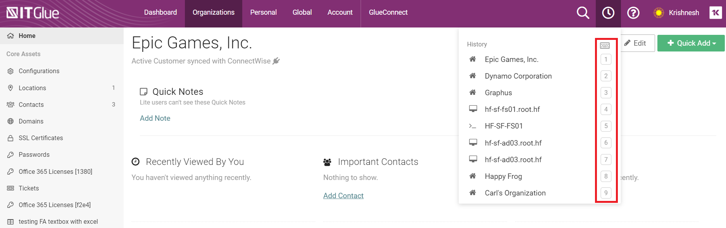Viewport: 726px width, 228px height.
Task: Click the HF-SF-FS01 terminal prompt icon
Action: click(x=473, y=126)
